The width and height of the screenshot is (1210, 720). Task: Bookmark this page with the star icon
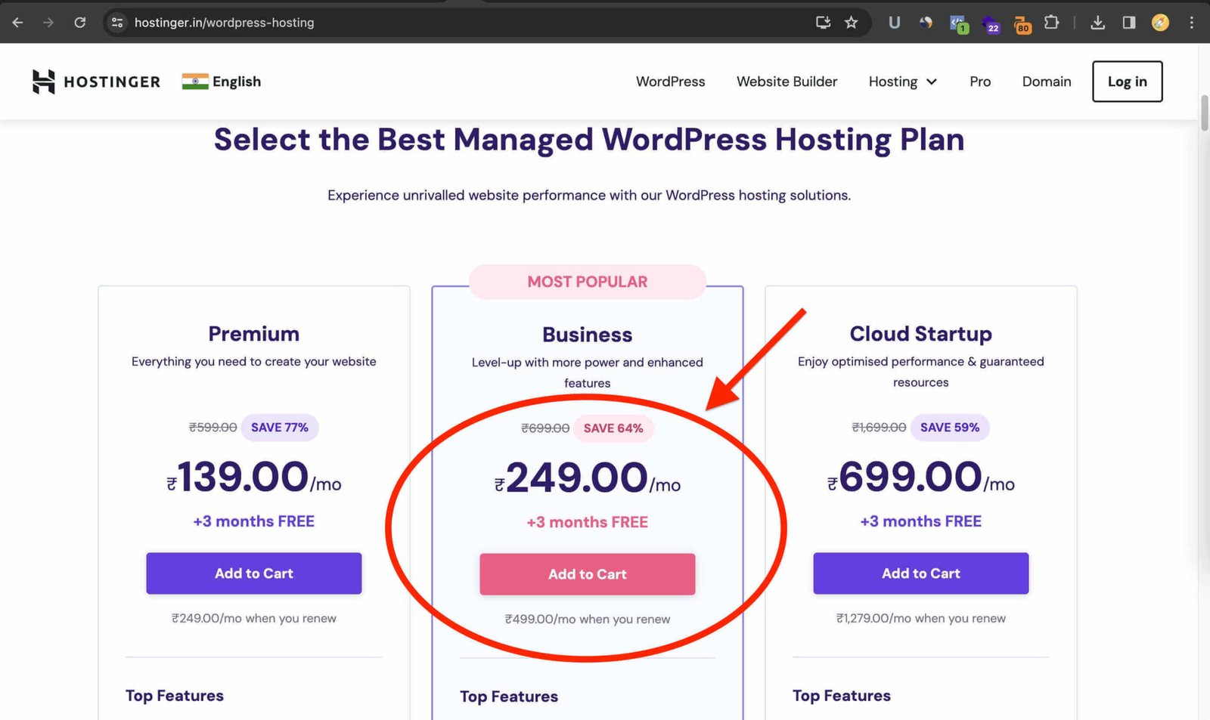(x=852, y=23)
